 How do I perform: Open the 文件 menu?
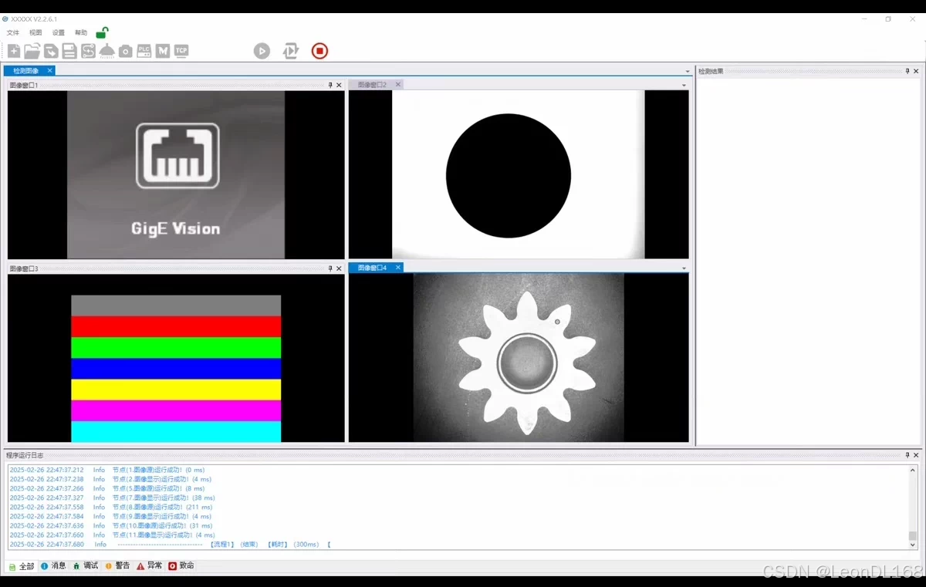tap(13, 33)
